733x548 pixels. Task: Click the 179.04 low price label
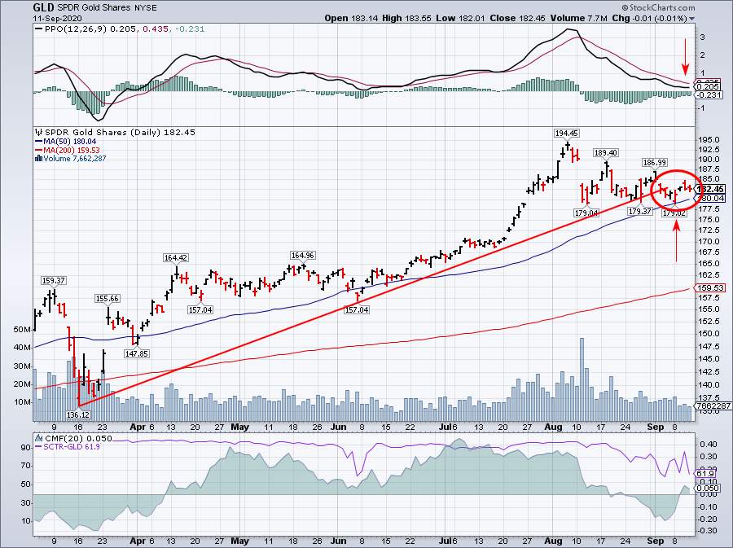pos(586,213)
